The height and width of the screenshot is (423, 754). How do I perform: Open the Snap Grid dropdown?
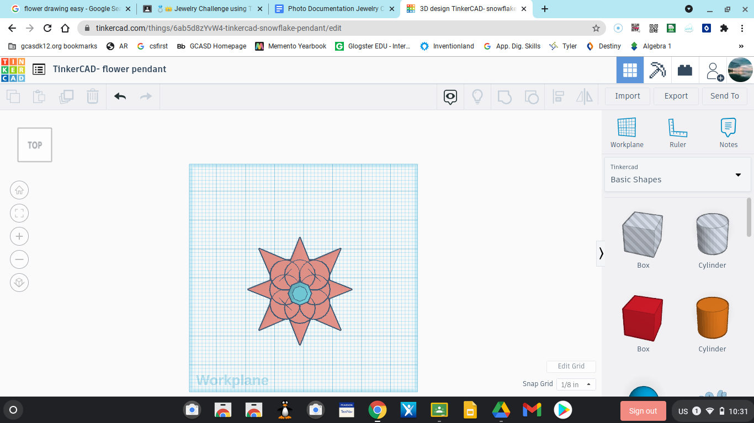(x=576, y=384)
